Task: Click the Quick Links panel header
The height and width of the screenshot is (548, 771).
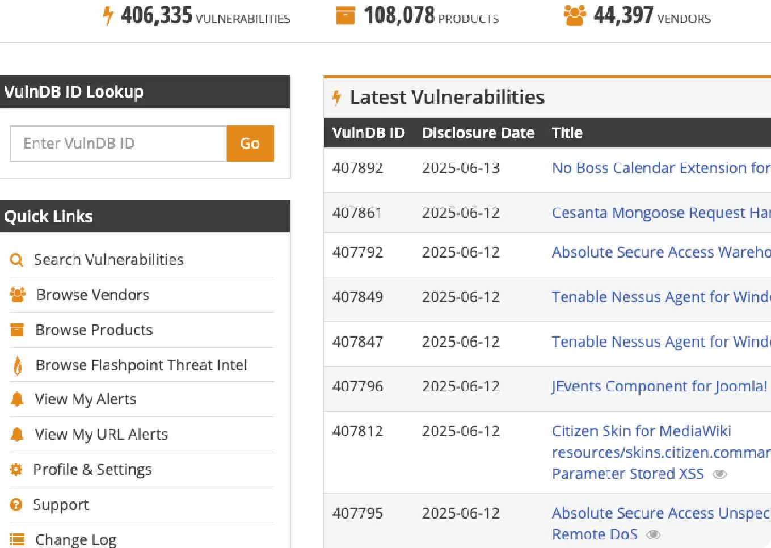Action: point(145,216)
